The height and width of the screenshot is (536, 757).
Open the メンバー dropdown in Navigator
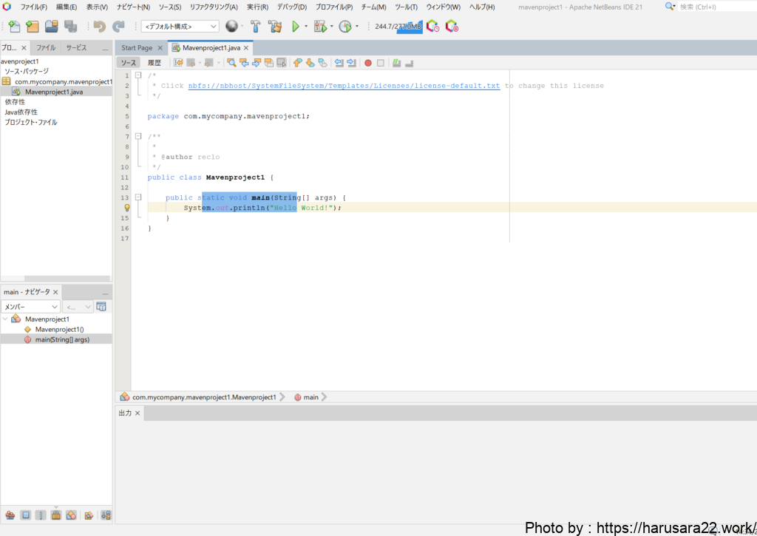point(30,307)
